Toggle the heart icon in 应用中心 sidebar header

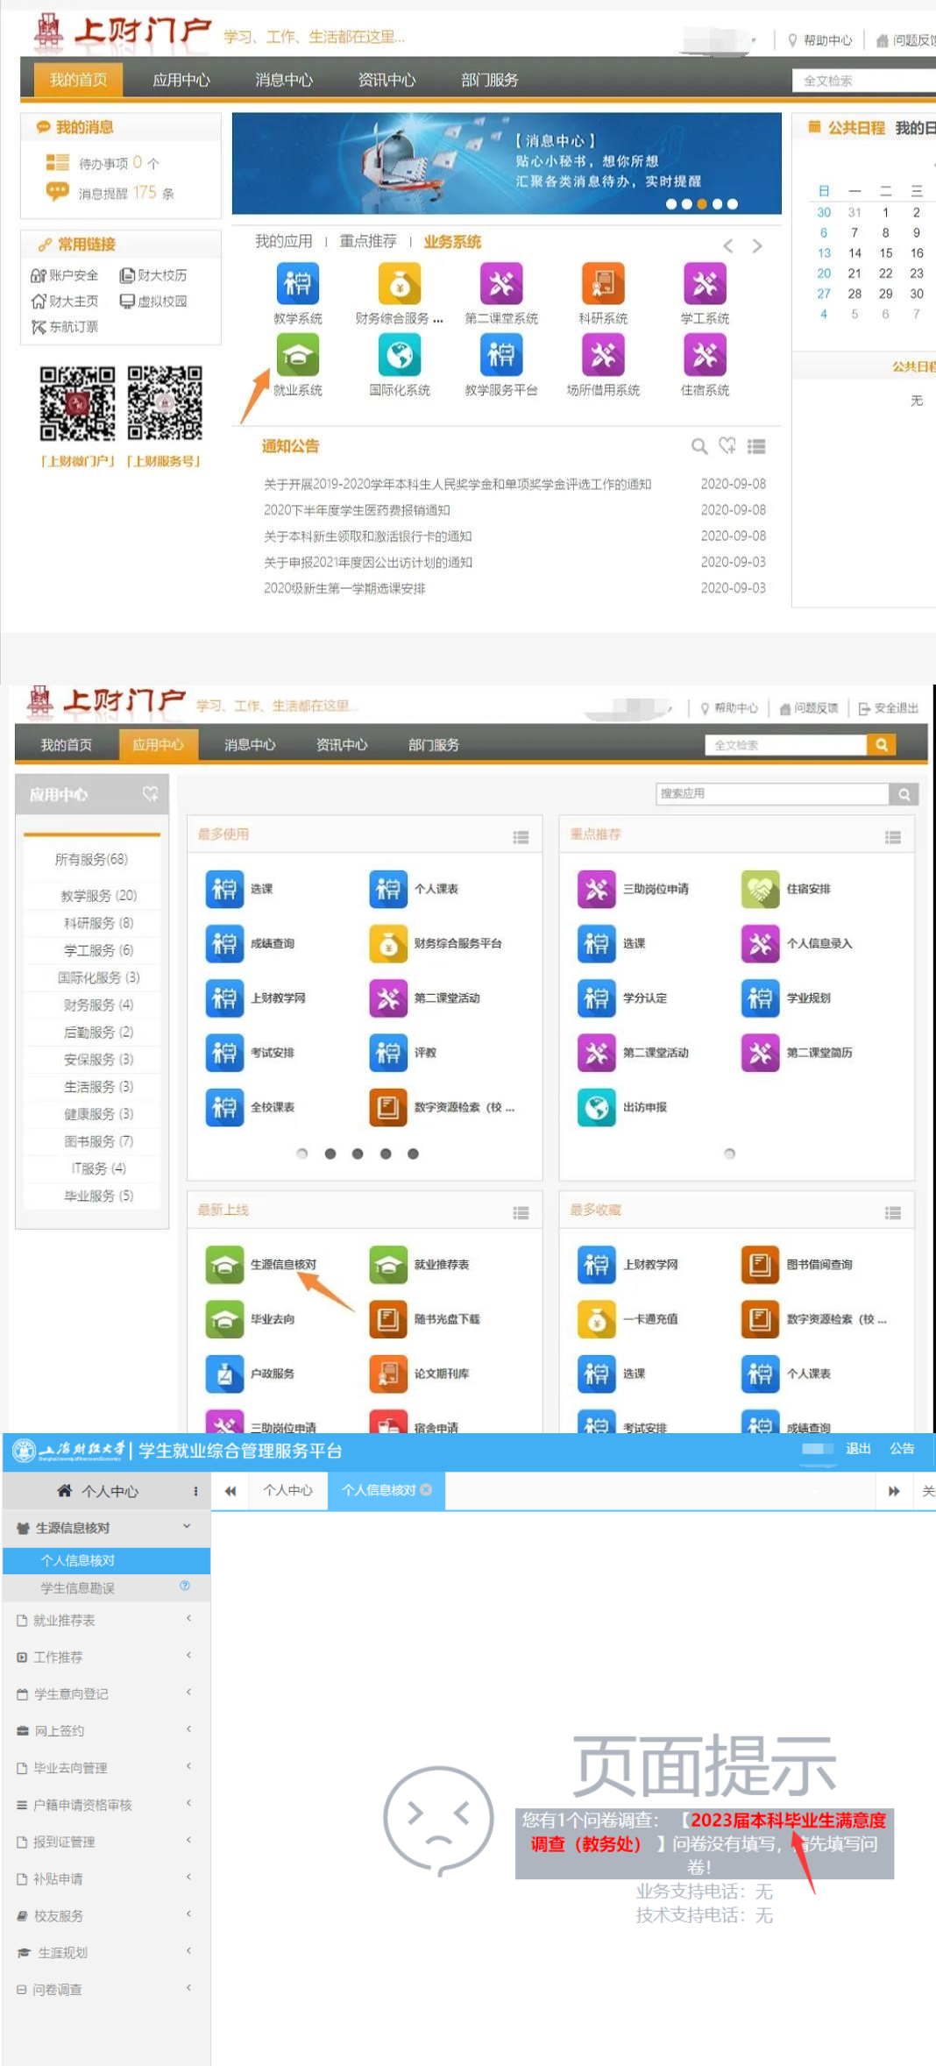pyautogui.click(x=151, y=793)
